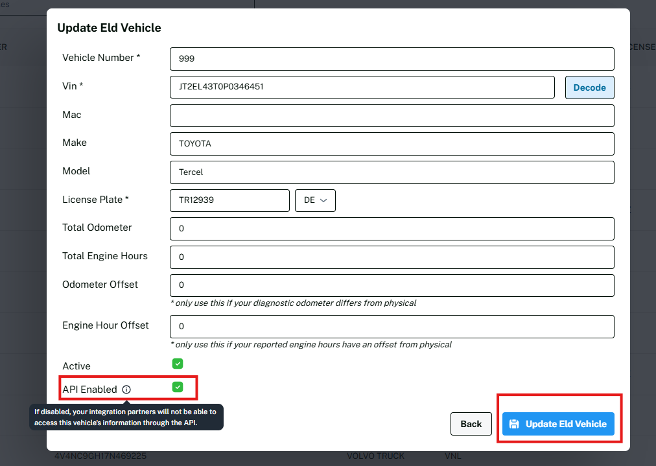The height and width of the screenshot is (466, 656).
Task: Click the License Plate field TR12939
Action: [229, 200]
